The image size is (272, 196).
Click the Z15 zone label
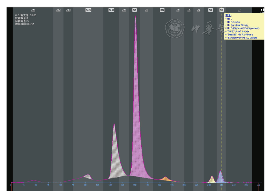coord(33,10)
